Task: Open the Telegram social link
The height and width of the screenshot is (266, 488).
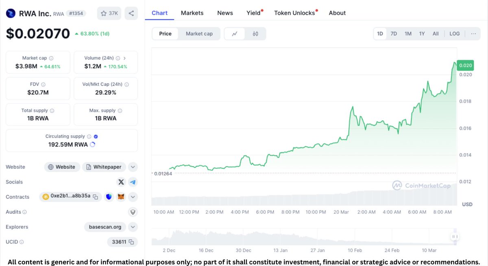Action: 133,182
